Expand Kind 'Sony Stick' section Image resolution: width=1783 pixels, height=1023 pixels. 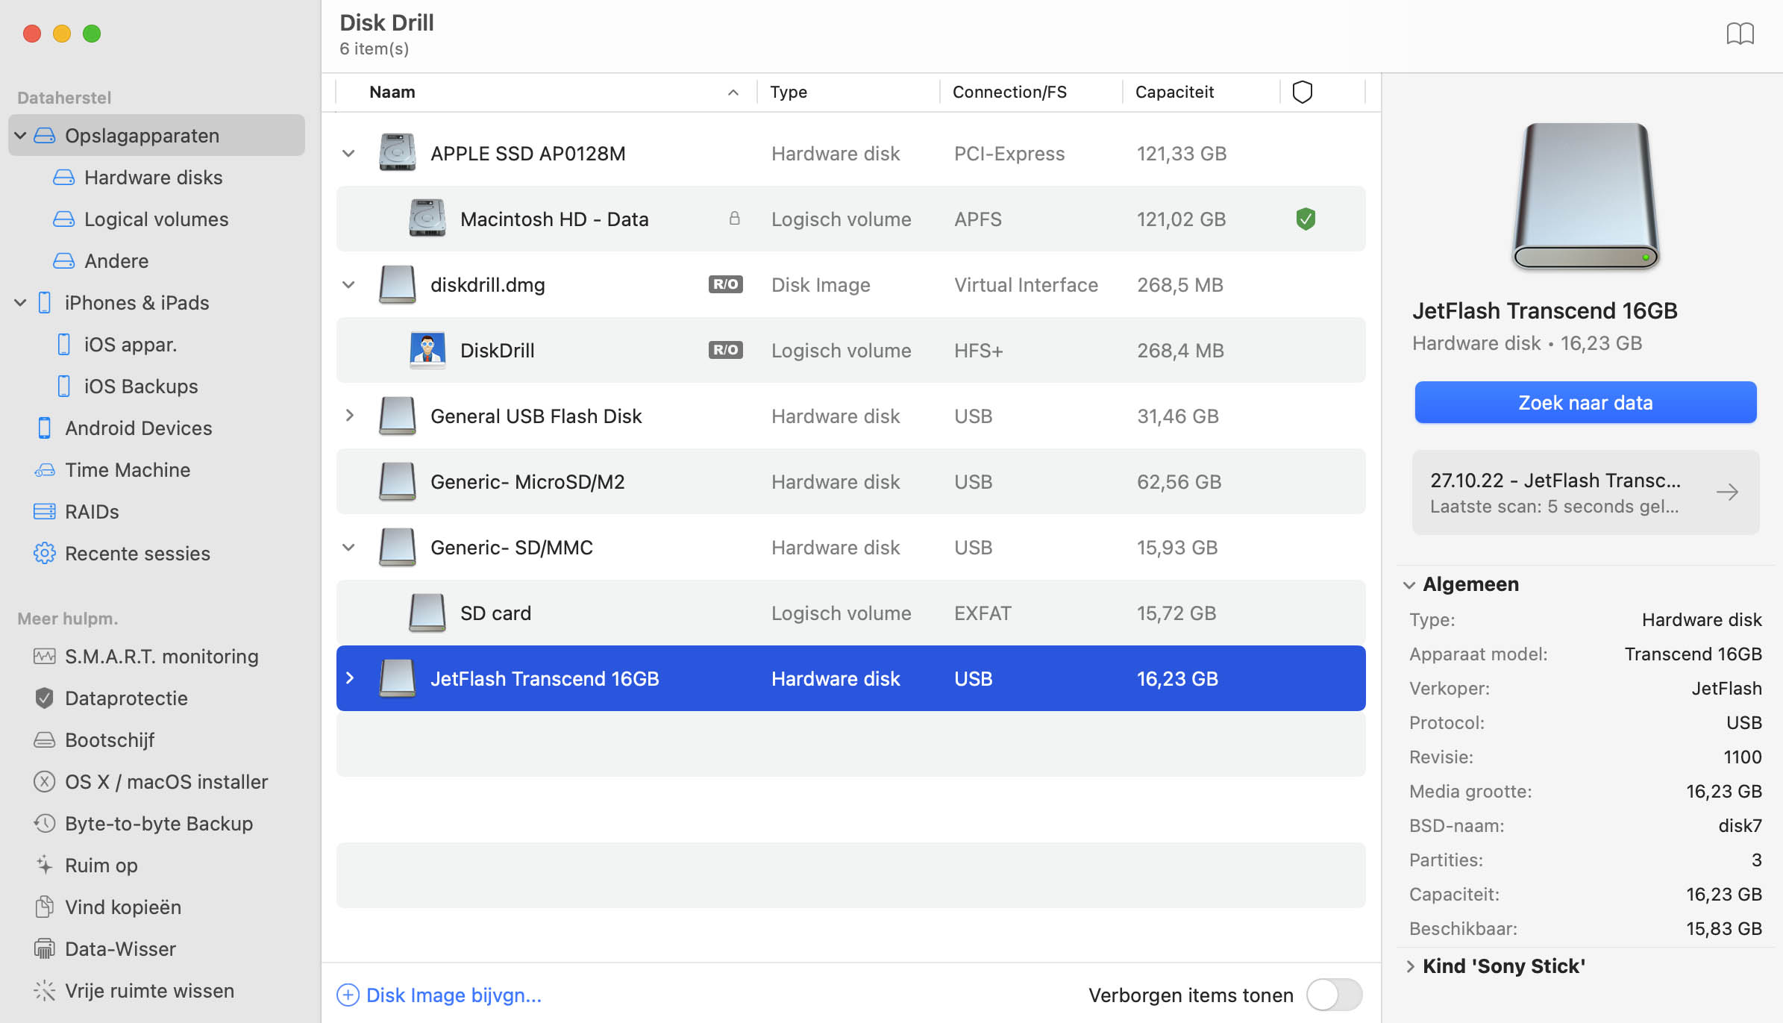(x=1410, y=966)
